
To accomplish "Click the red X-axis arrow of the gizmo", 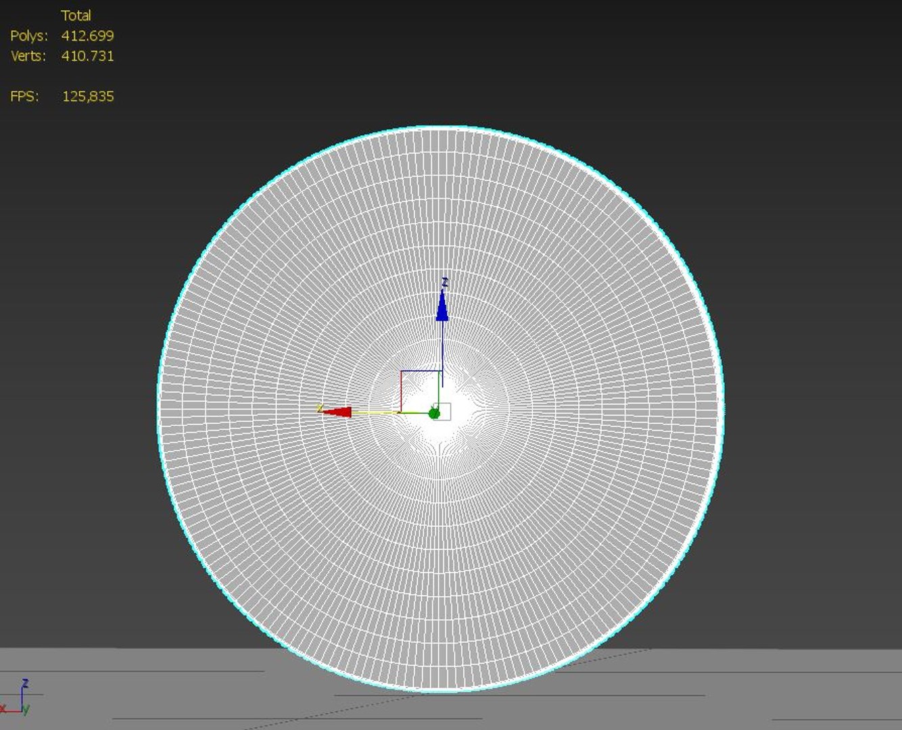I will coord(337,412).
